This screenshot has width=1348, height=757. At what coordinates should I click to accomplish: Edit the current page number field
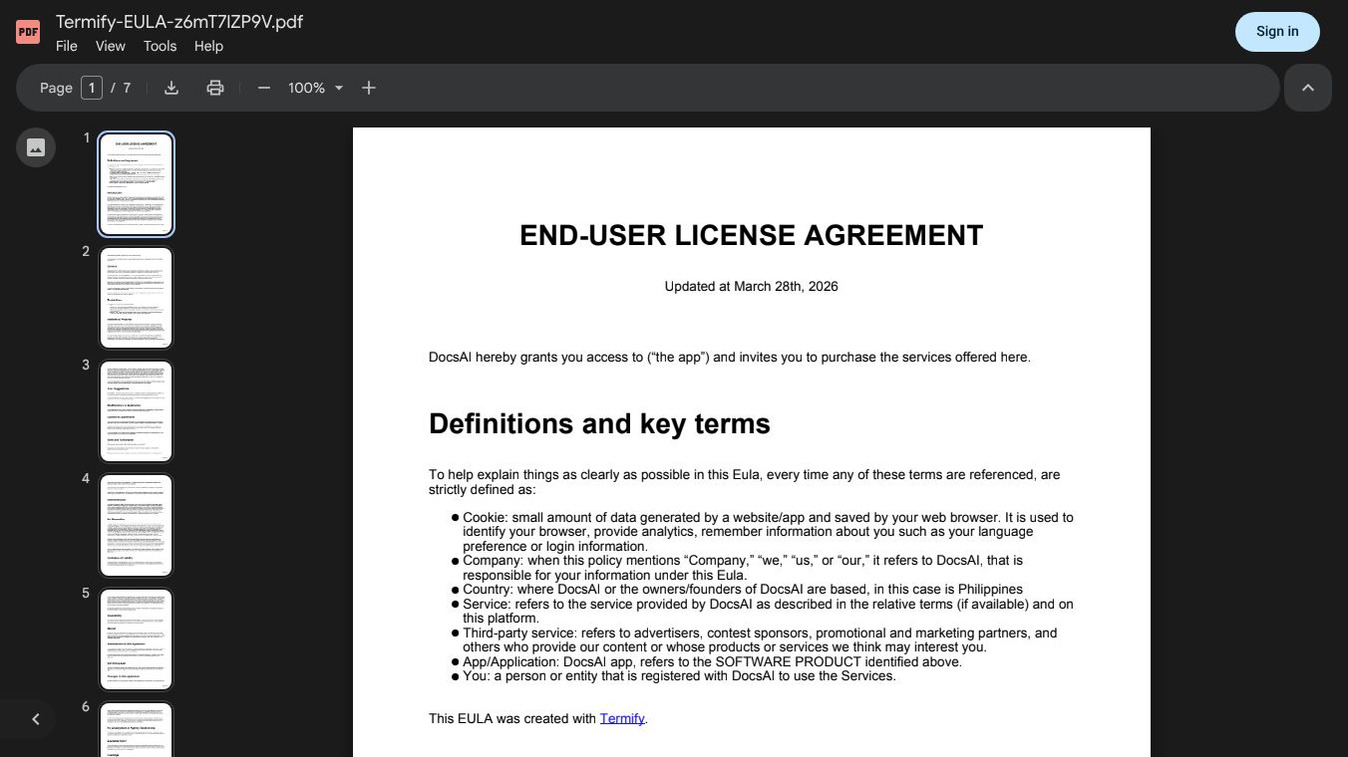pyautogui.click(x=92, y=88)
